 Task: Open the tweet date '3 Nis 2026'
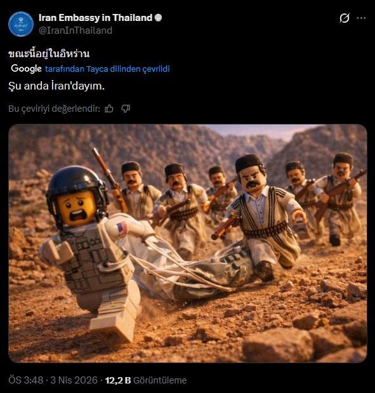74,380
